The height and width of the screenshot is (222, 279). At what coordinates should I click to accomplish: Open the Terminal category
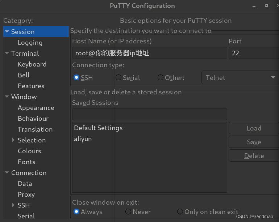[x=25, y=53]
